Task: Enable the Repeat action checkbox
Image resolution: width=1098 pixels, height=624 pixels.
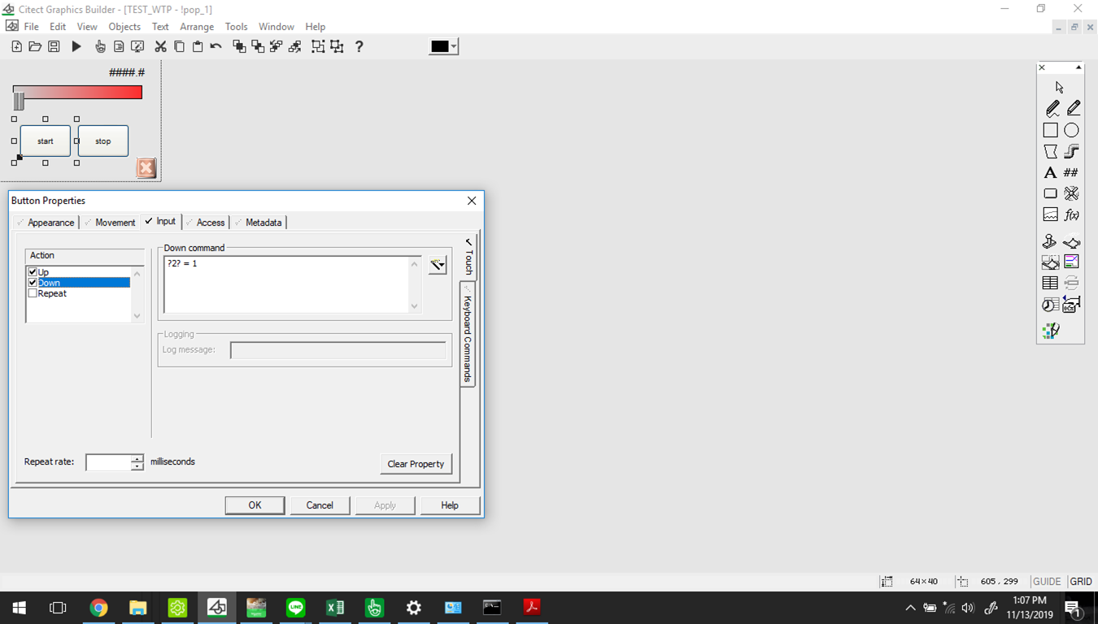Action: pos(33,293)
